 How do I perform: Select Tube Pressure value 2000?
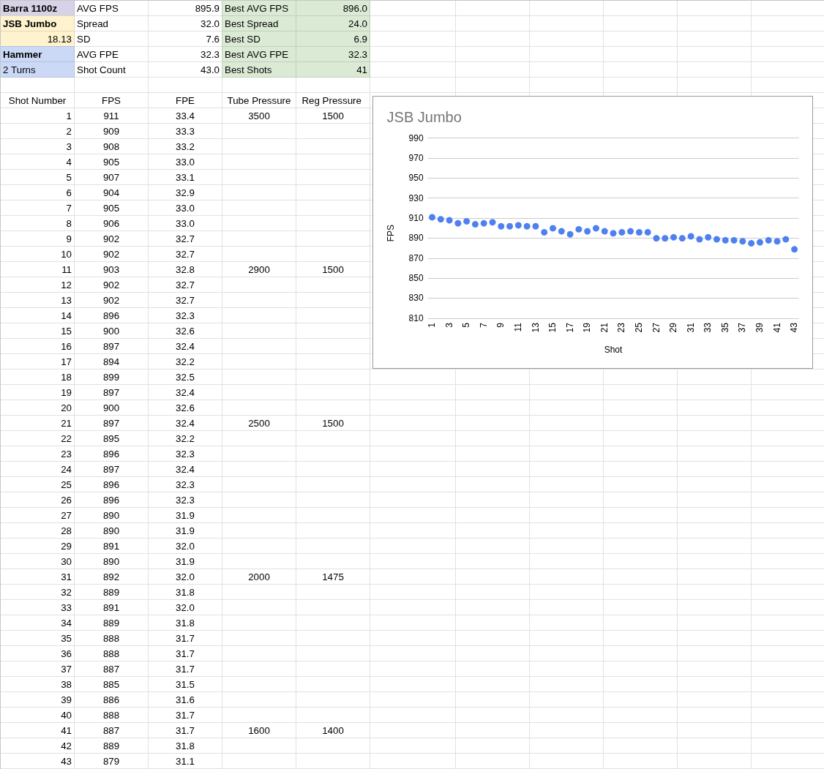pos(259,577)
